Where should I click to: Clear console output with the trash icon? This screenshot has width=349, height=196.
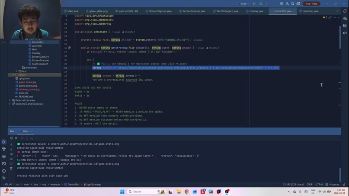coord(11,168)
